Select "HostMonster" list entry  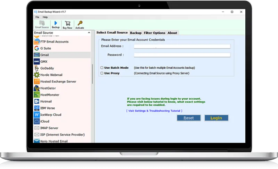(x=62, y=95)
